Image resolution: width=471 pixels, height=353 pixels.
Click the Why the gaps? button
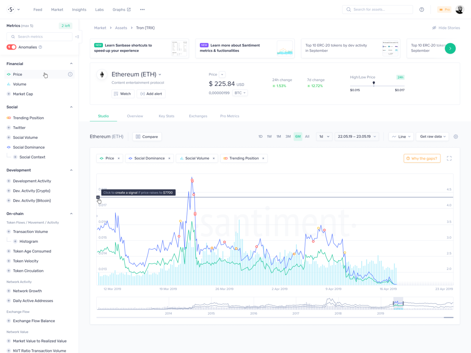click(422, 158)
